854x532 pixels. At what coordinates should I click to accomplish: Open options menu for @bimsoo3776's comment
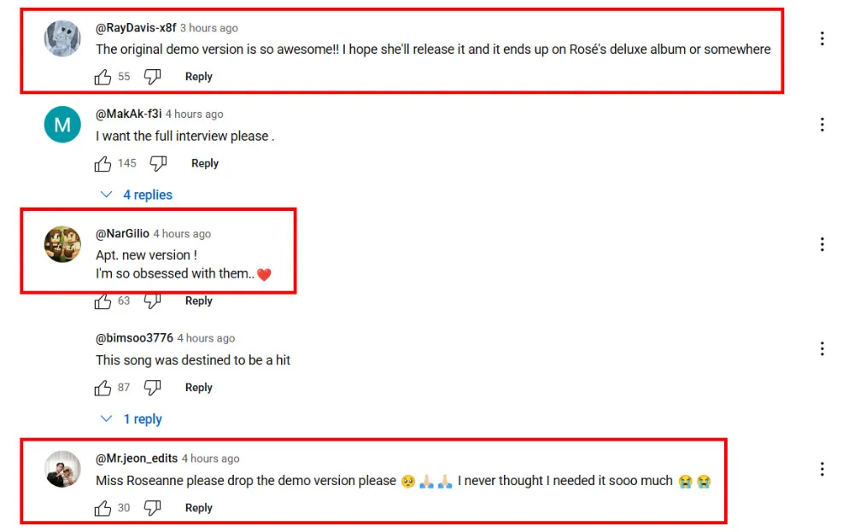822,348
